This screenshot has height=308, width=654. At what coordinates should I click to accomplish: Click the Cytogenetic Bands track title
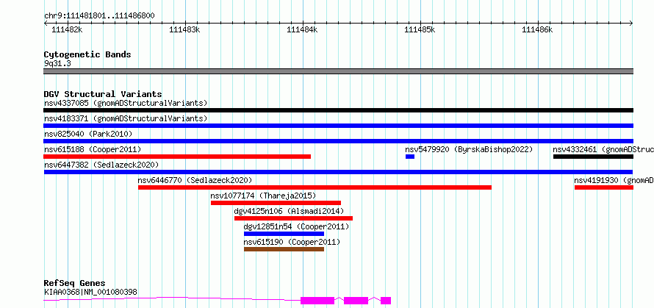pos(87,54)
